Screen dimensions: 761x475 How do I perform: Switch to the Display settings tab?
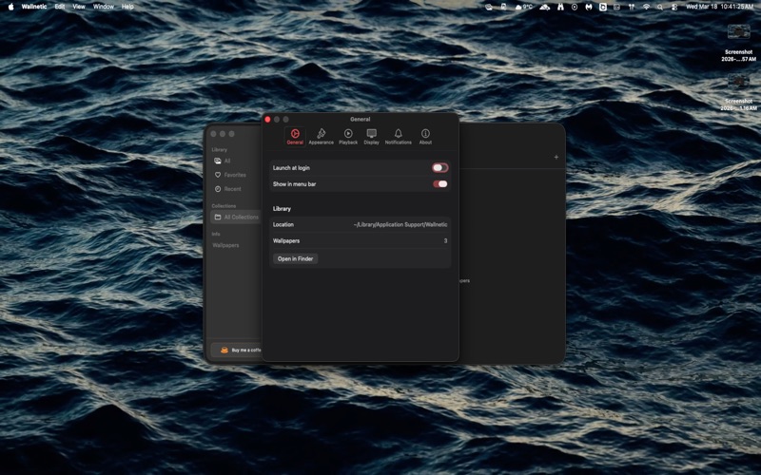point(371,136)
